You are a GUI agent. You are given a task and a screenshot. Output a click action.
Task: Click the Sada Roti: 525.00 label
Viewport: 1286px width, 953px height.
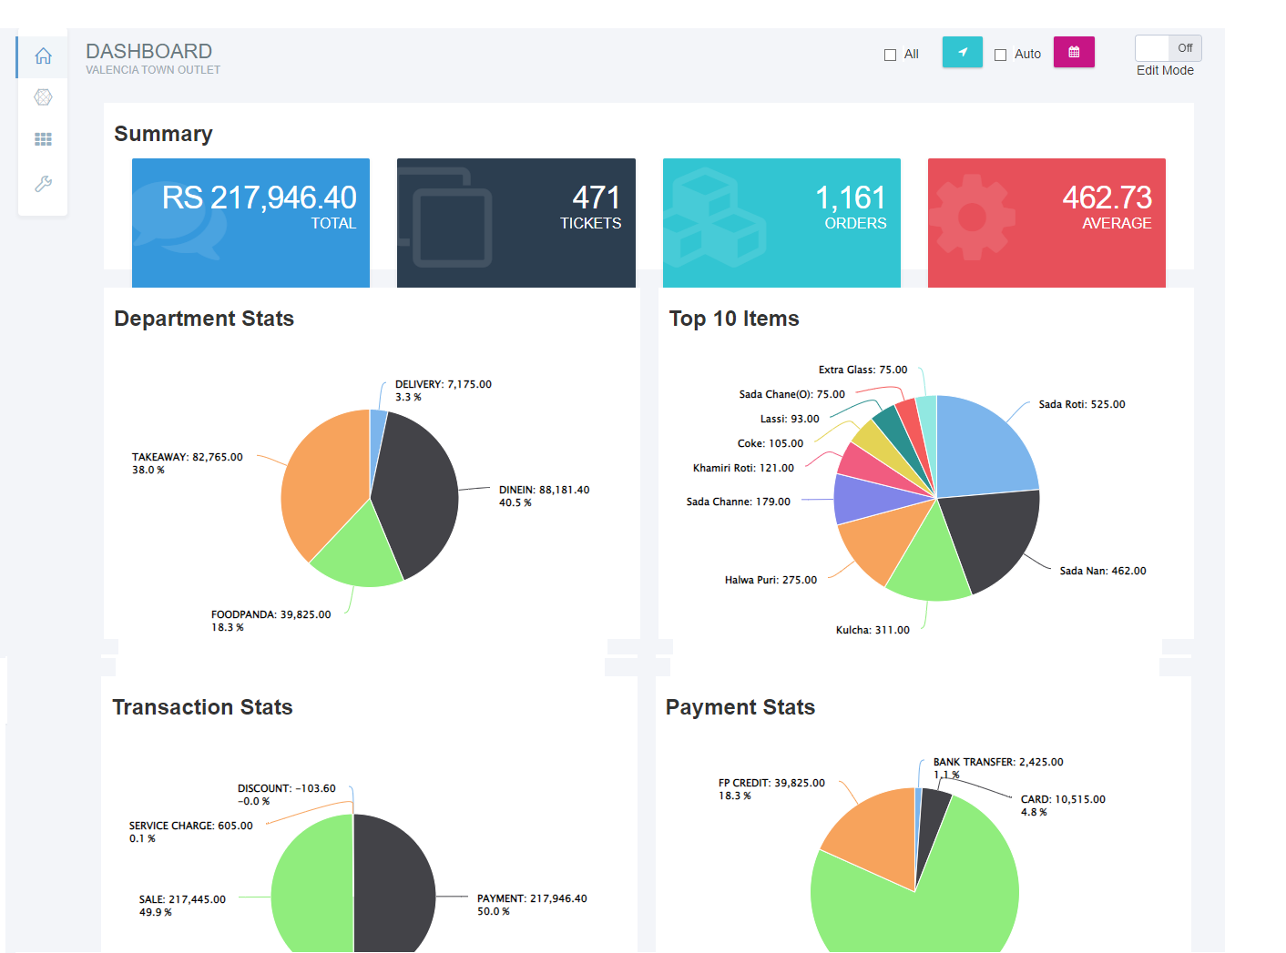pos(1082,404)
